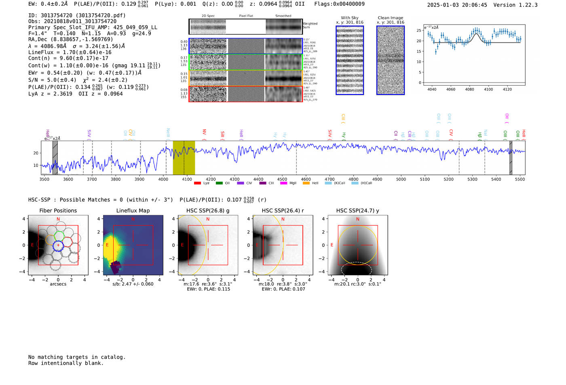The height and width of the screenshot is (385, 566).
Task: Click the s/b: 2.47 +/- 0.060 caption
Action: click(x=133, y=284)
